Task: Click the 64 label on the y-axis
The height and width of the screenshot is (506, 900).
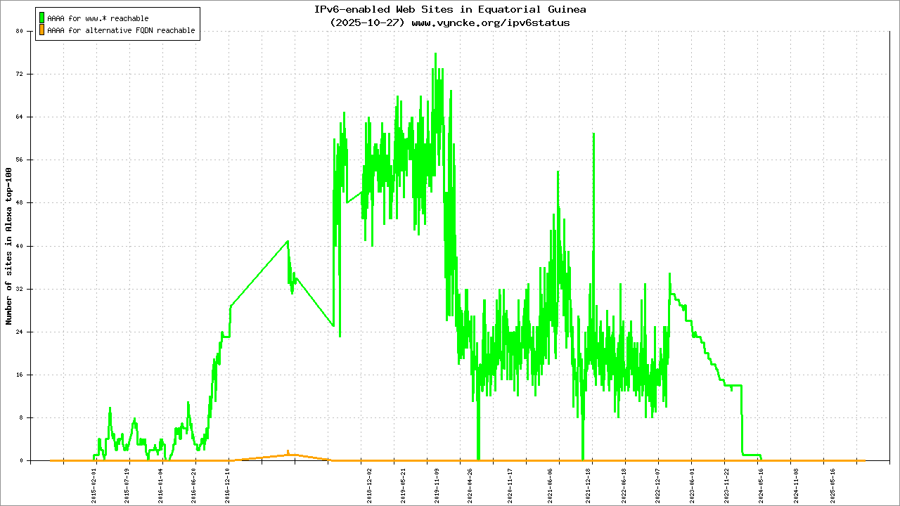Action: point(20,117)
